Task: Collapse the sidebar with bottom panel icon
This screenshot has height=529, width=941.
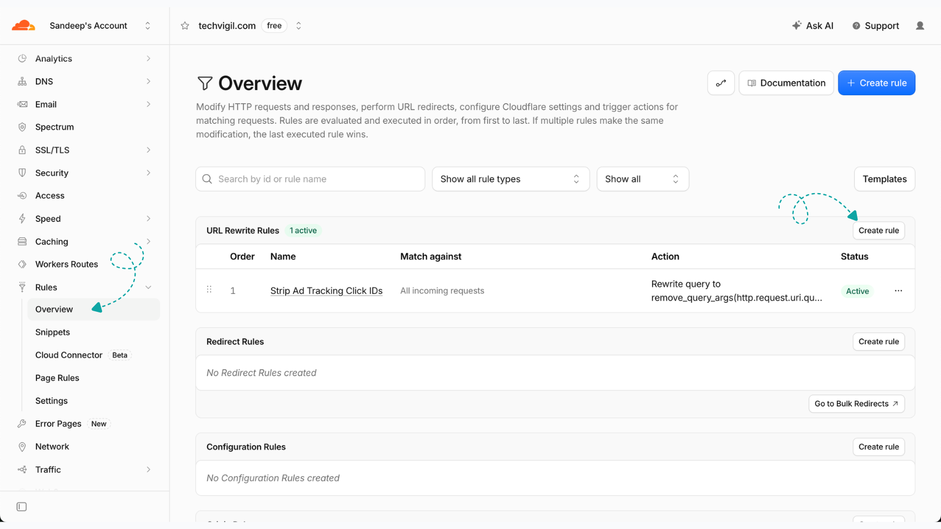Action: click(x=22, y=507)
